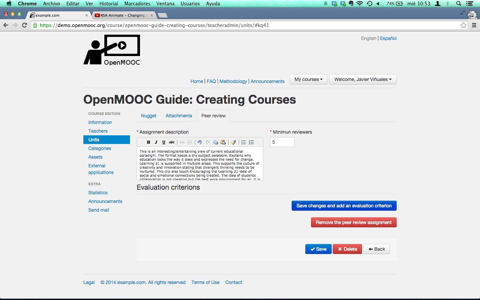Select the Peer review tab
Screen dimensions: 480x300
coord(213,116)
